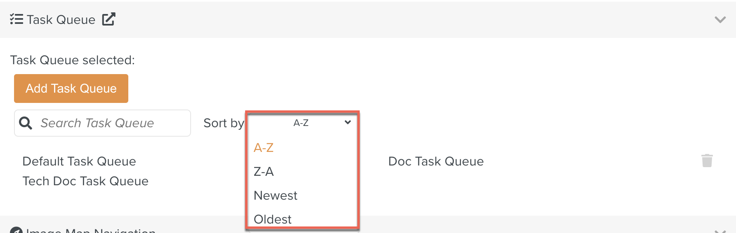Open the Sort by A-Z dropdown
Screen dimensions: 736x233
301,123
